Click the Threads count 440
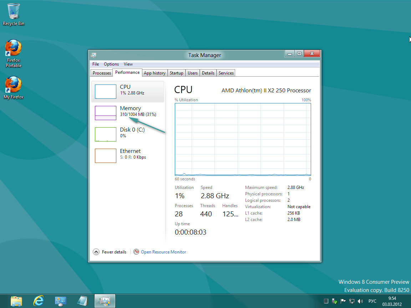The image size is (411, 308). (206, 214)
